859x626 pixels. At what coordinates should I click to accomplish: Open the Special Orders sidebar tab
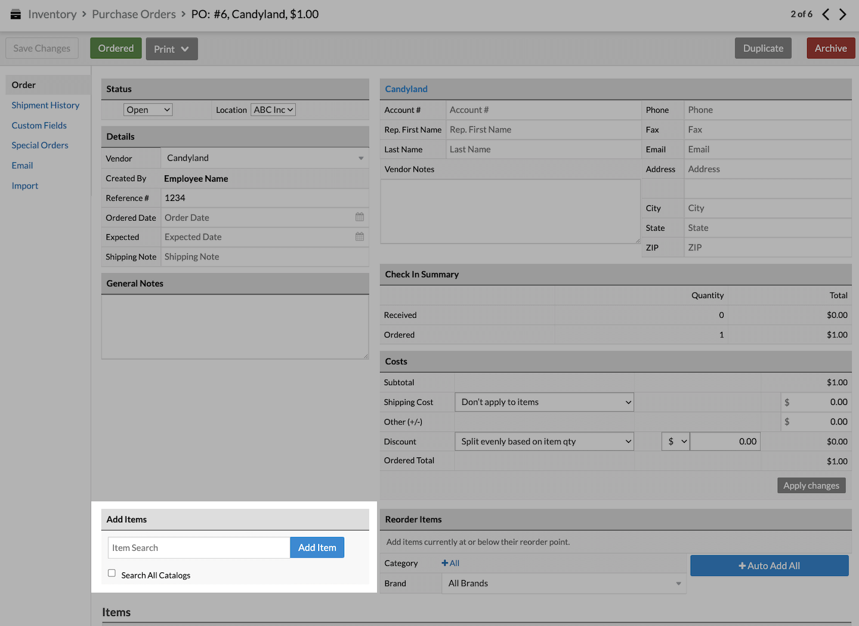[40, 145]
